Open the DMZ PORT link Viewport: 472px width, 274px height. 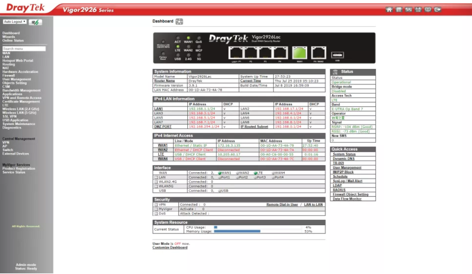click(163, 127)
